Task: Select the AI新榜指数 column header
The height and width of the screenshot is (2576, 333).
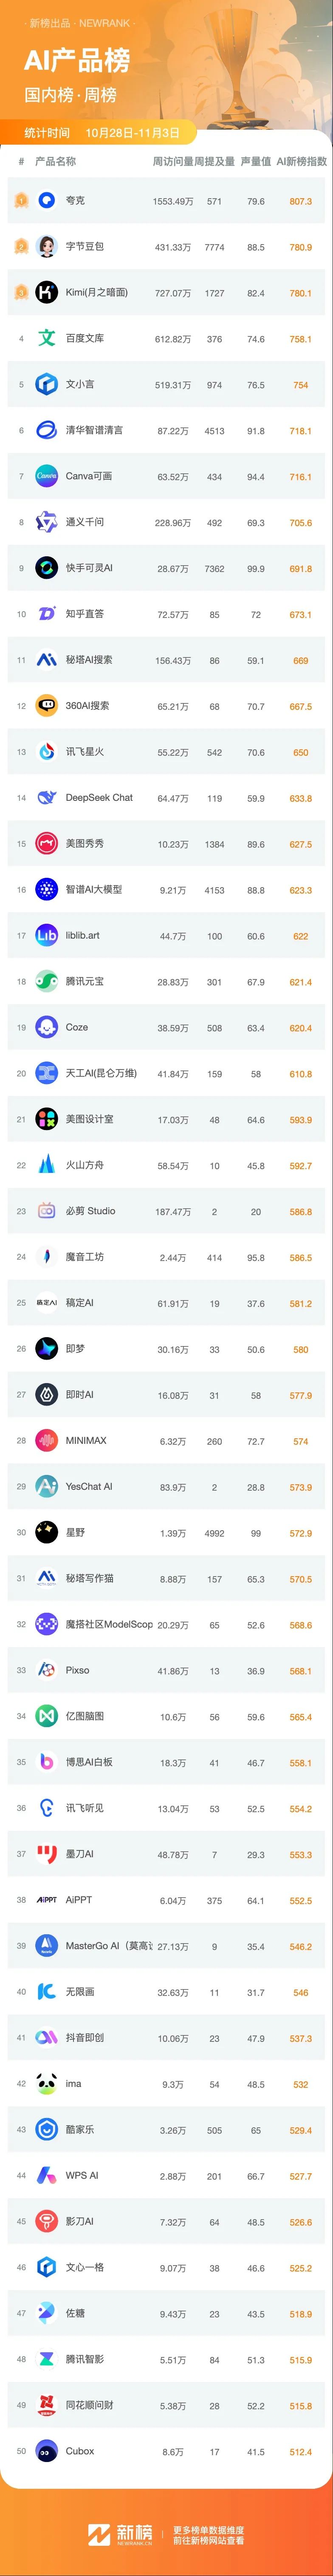Action: 301,161
